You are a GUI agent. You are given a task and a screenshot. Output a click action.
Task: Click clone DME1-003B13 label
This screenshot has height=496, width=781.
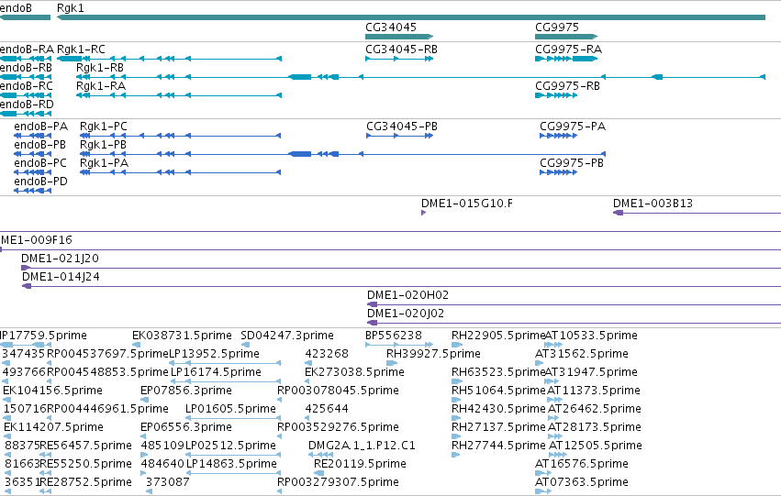[653, 204]
